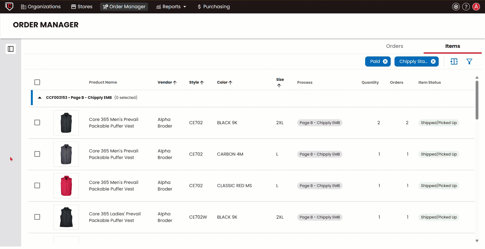
Task: Open the user account avatar
Action: pyautogui.click(x=476, y=7)
